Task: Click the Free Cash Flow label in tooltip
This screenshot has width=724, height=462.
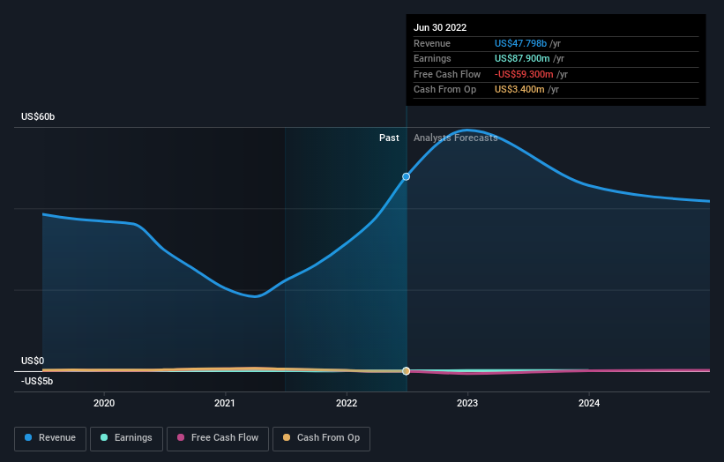Action: (x=447, y=74)
